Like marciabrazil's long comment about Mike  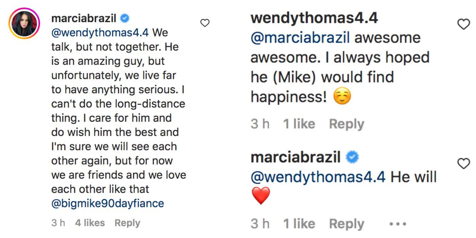[x=205, y=23]
